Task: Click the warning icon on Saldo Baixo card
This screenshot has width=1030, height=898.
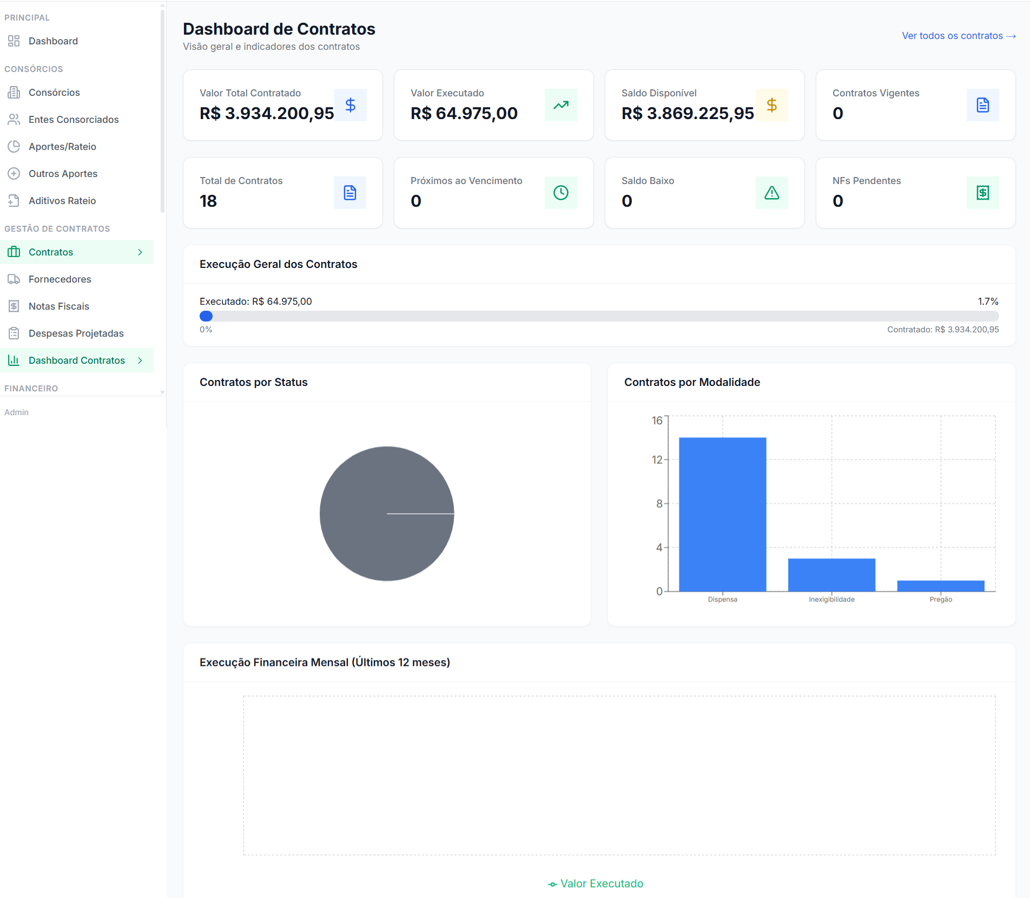Action: click(772, 192)
